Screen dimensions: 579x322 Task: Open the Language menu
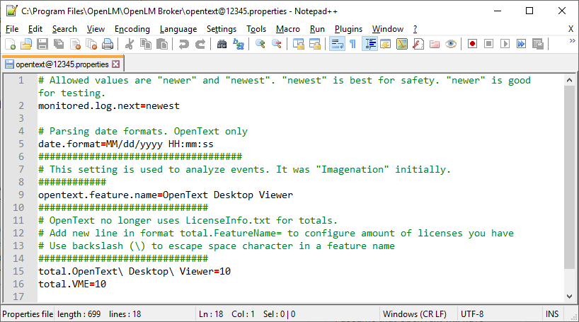[x=178, y=29]
